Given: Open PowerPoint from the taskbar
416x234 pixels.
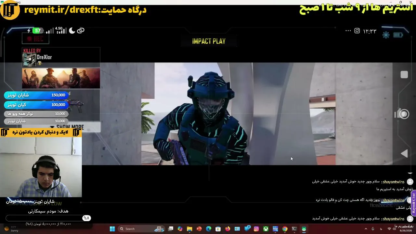Looking at the screenshot, I should tap(199, 229).
